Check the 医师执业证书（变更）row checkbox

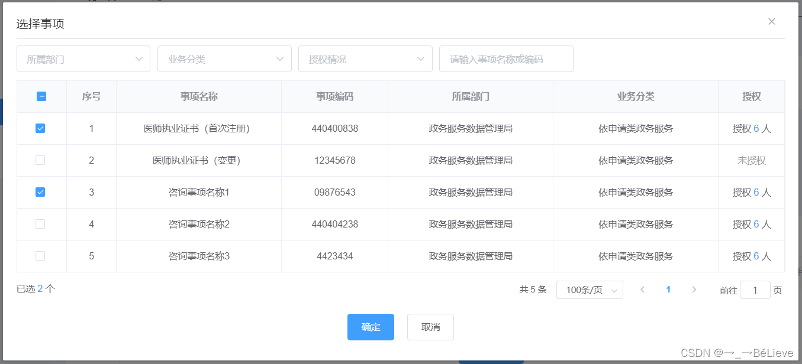tap(41, 160)
